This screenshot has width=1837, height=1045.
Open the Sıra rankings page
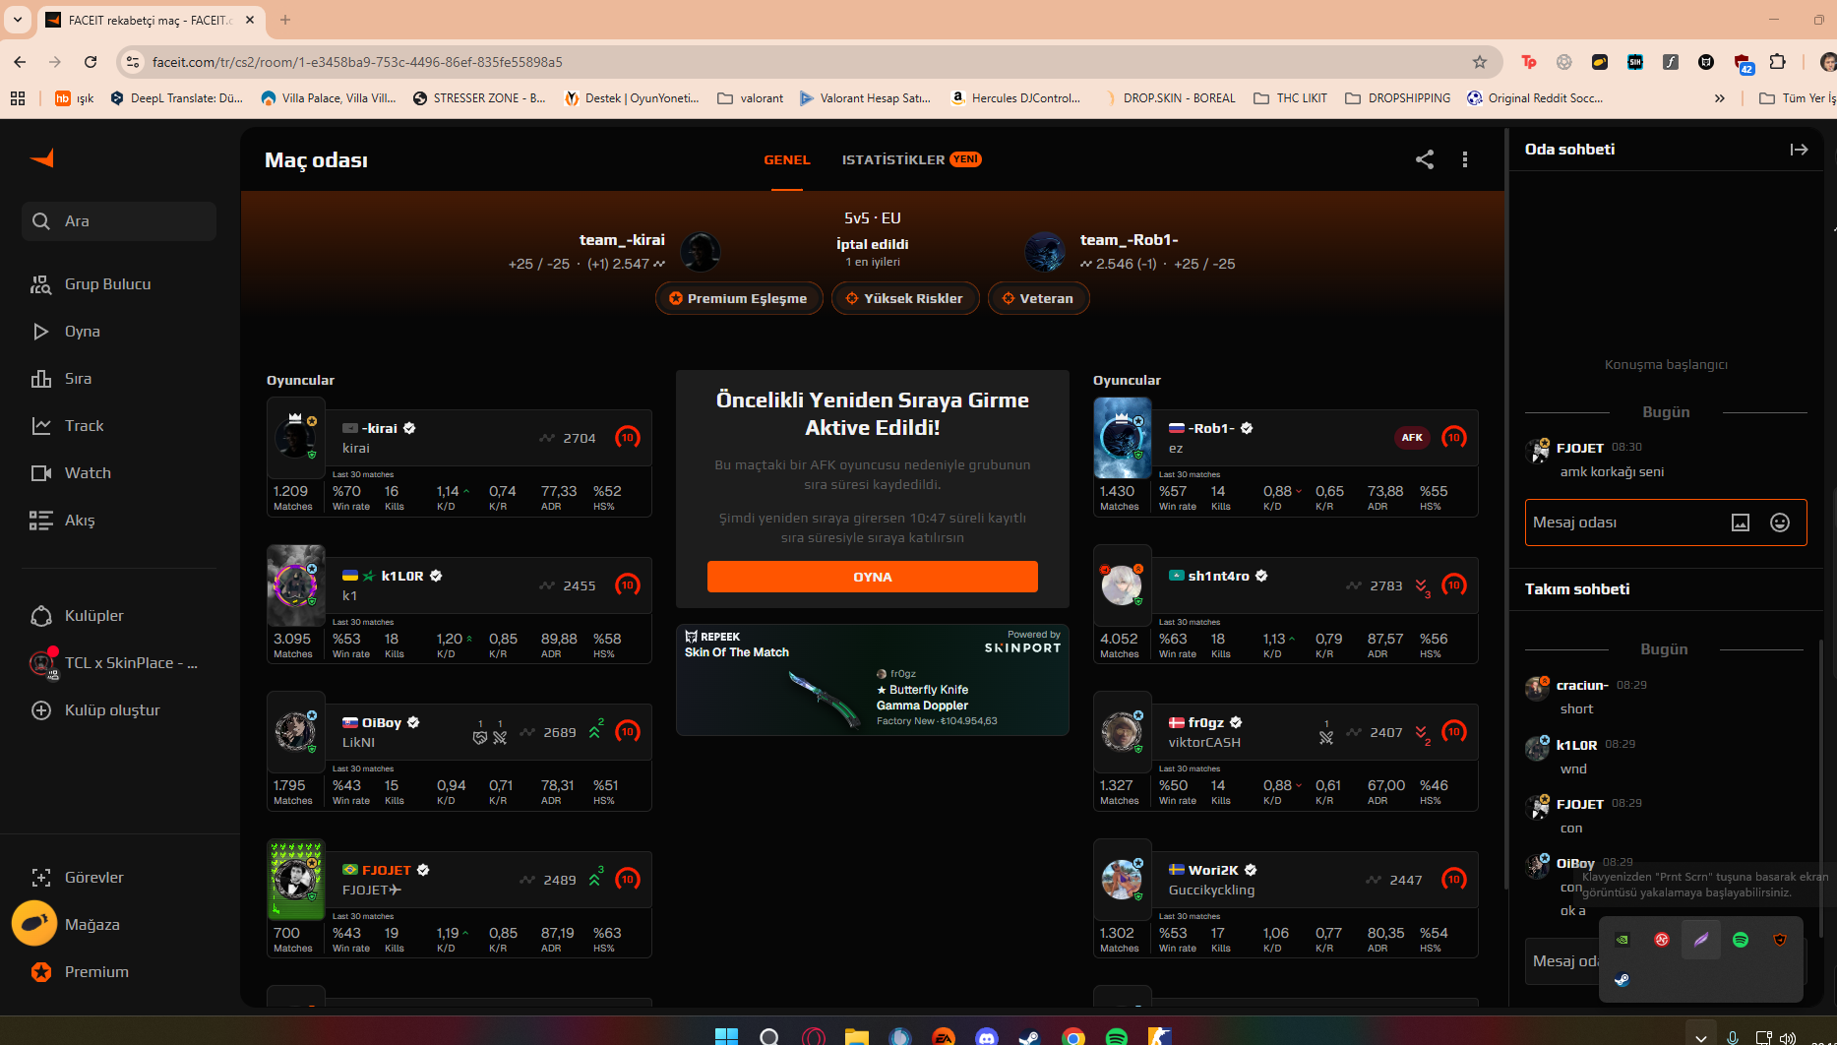pyautogui.click(x=78, y=379)
